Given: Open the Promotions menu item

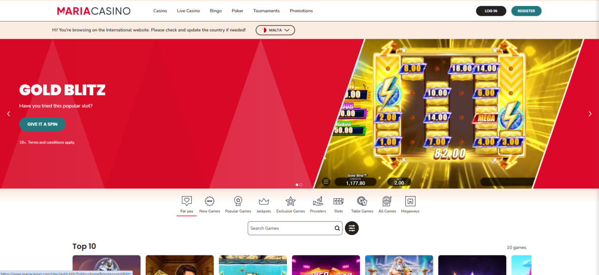Looking at the screenshot, I should coord(301,11).
